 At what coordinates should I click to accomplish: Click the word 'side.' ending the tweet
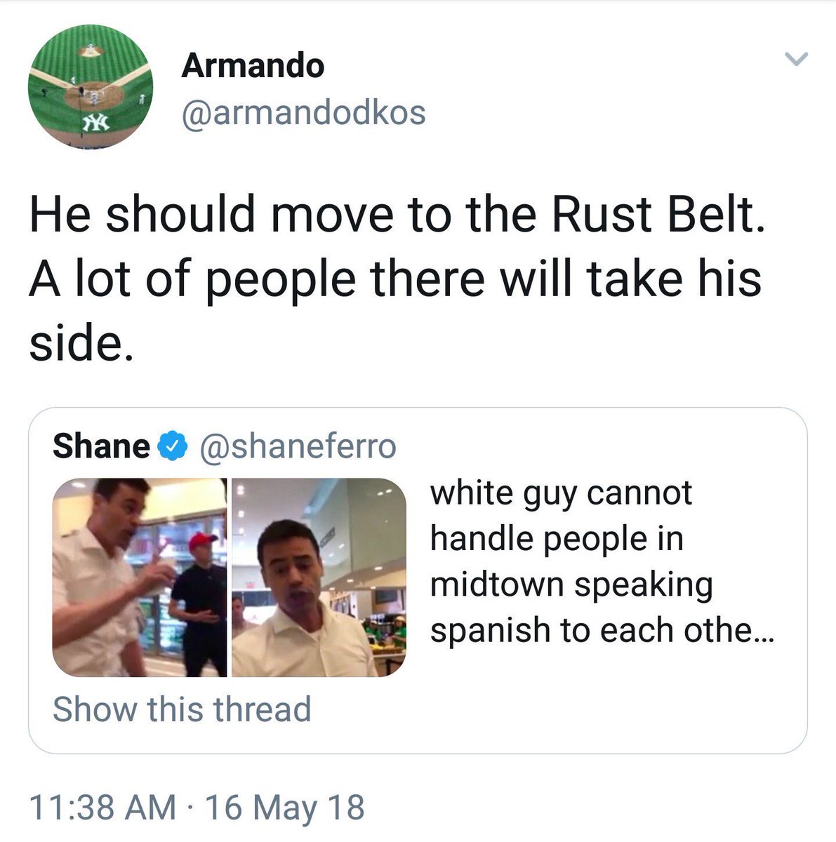click(x=81, y=342)
